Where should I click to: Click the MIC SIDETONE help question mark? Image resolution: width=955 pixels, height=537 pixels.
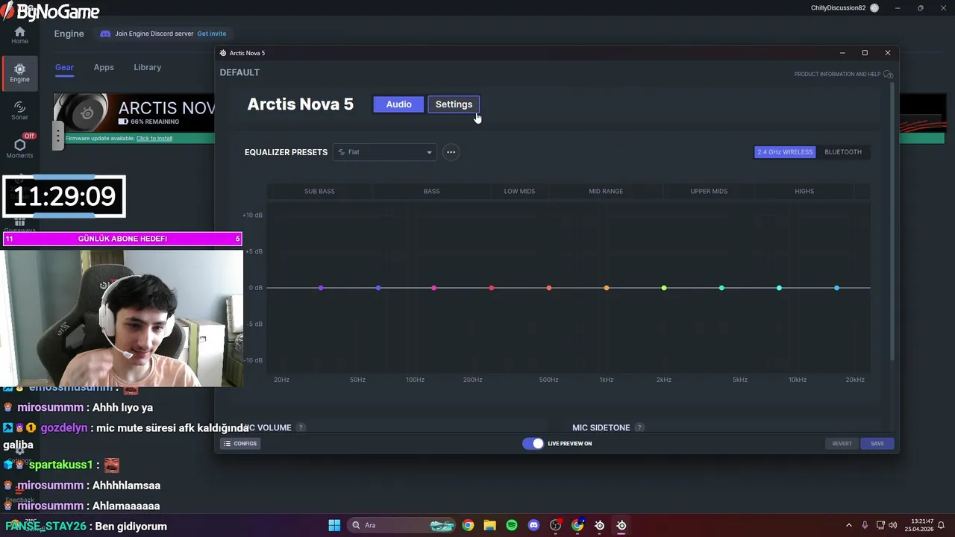click(639, 427)
